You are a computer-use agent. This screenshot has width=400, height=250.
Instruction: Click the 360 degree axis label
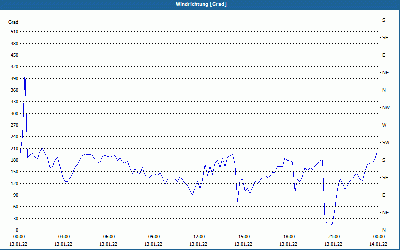coord(15,90)
